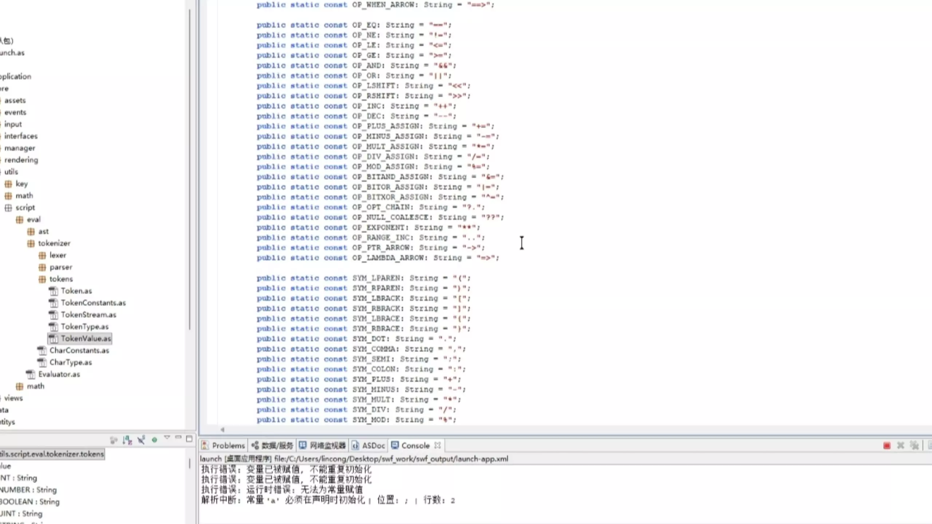Switch to the ASDoc tab
This screenshot has width=932, height=524.
tap(373, 445)
